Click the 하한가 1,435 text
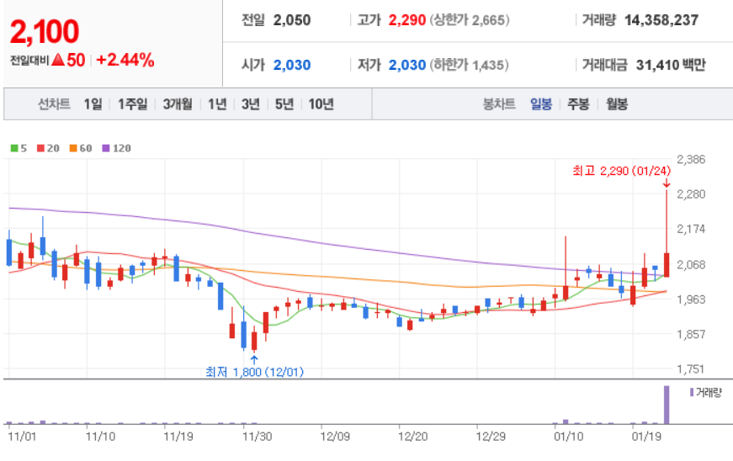The width and height of the screenshot is (733, 461). (x=469, y=65)
